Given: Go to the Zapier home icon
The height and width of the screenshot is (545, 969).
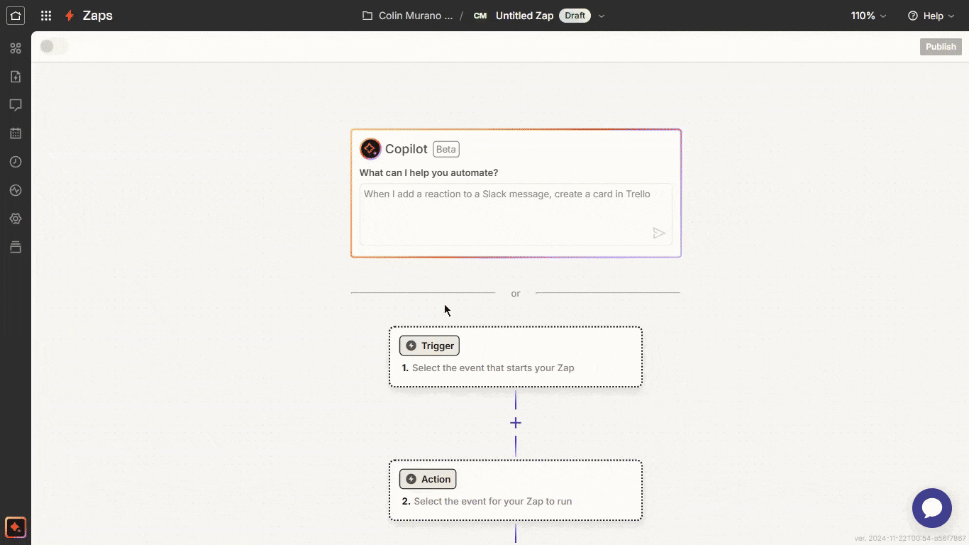Looking at the screenshot, I should [x=16, y=16].
